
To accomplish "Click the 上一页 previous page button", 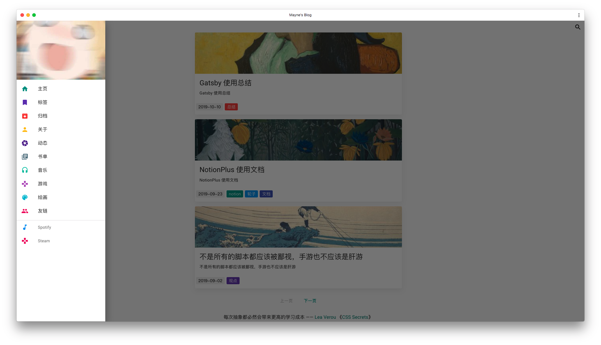I will pyautogui.click(x=286, y=301).
